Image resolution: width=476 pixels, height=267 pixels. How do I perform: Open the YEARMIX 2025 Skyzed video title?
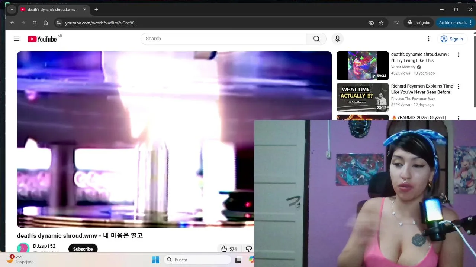[419, 118]
